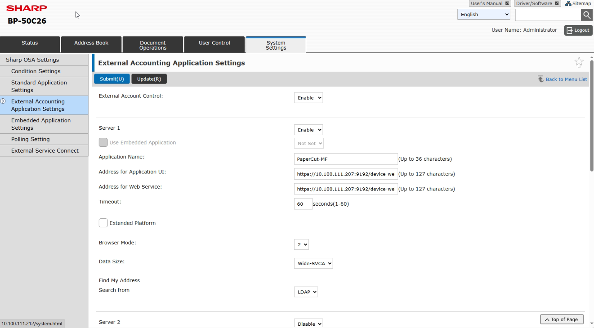Open Standard Application Settings in sidebar
The height and width of the screenshot is (328, 594).
[44, 86]
